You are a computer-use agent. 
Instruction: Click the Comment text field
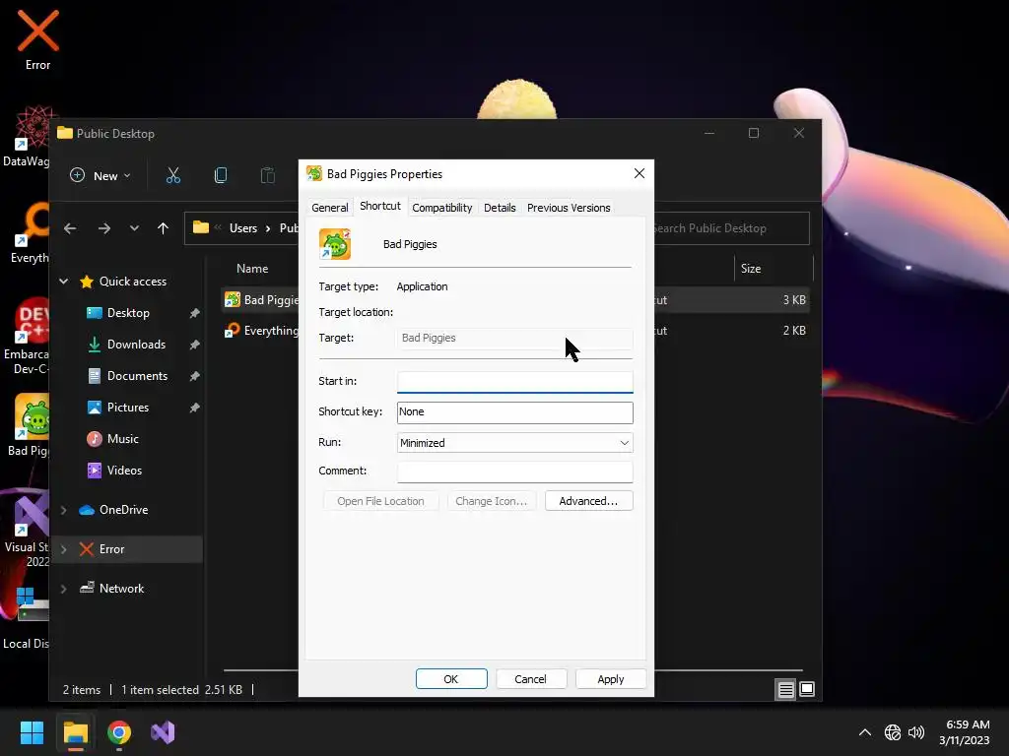pos(514,472)
